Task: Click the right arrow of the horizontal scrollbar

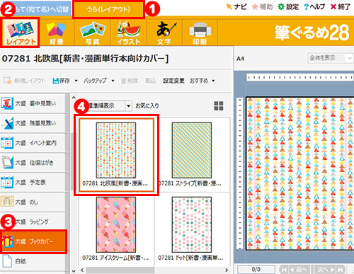Action: coord(227,270)
